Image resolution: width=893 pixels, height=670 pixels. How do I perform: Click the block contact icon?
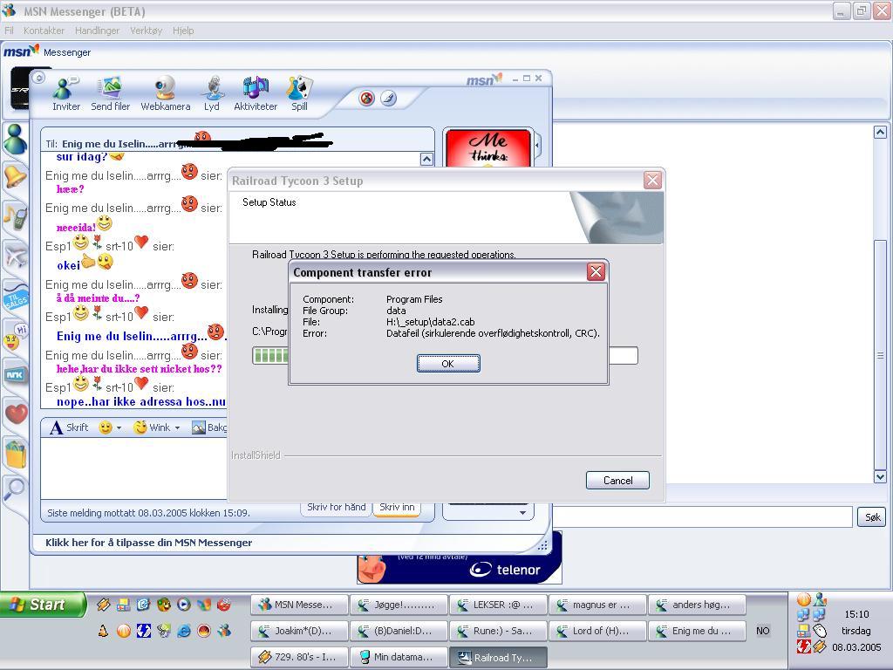[367, 99]
